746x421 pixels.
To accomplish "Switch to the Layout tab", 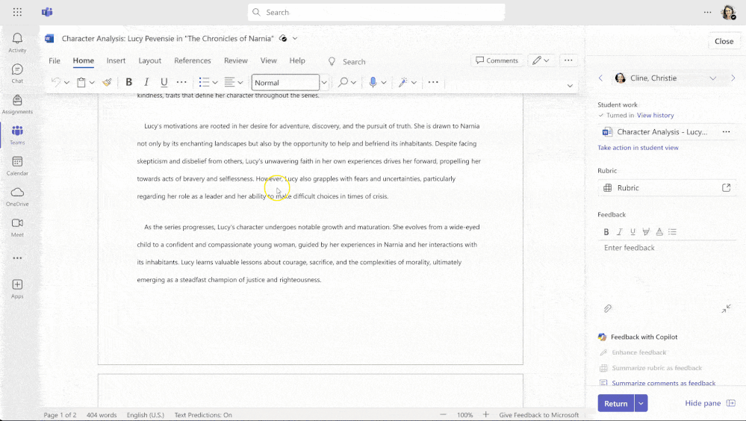I will click(150, 61).
